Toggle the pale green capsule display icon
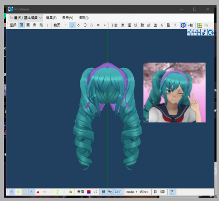 point(64,192)
